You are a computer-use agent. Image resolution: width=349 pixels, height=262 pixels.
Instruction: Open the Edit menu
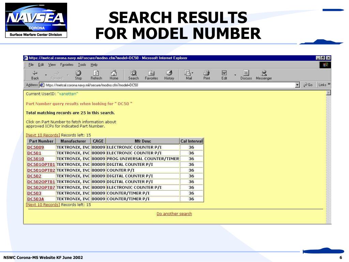click(x=41, y=64)
